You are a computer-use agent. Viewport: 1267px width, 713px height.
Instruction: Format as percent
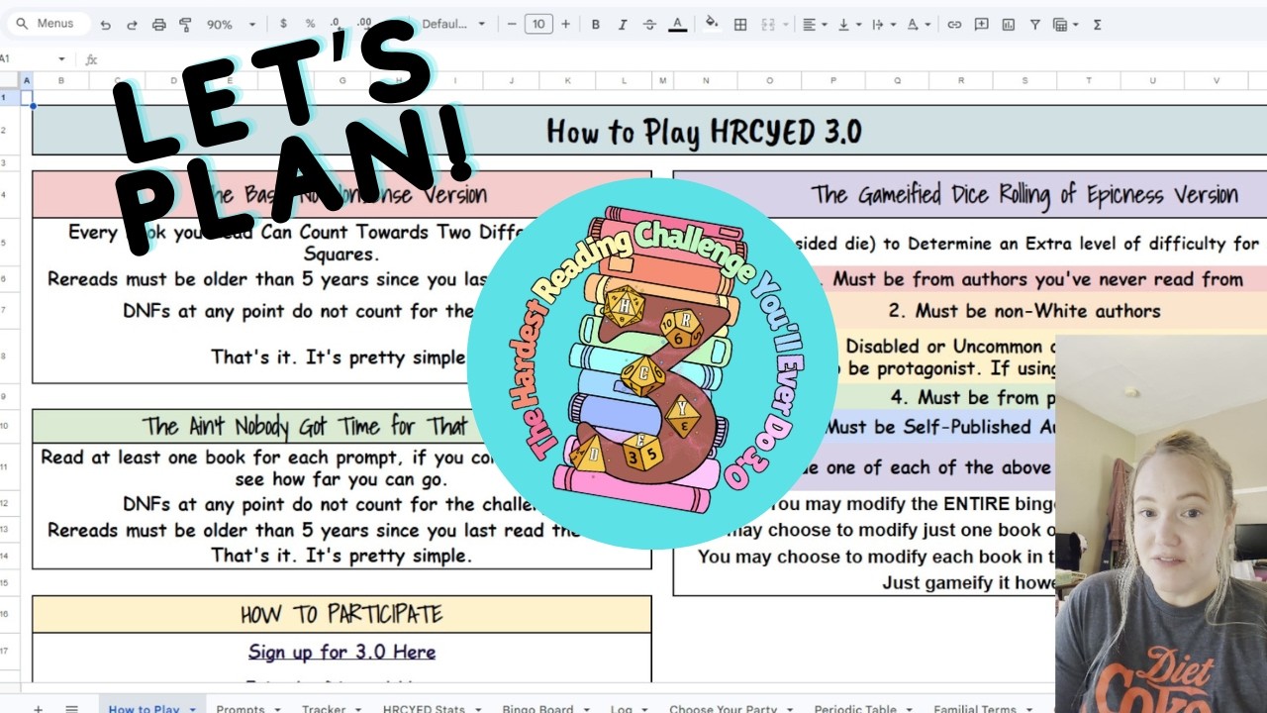pos(310,24)
